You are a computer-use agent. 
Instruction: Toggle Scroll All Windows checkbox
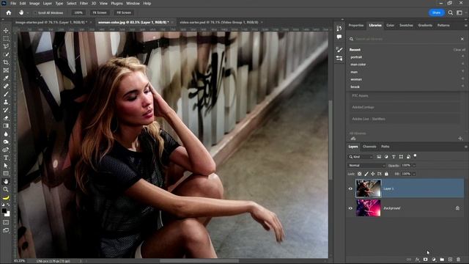click(35, 13)
